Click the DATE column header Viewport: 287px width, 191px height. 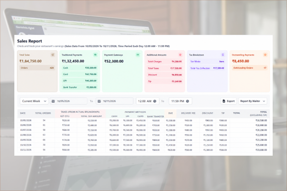click(x=22, y=113)
